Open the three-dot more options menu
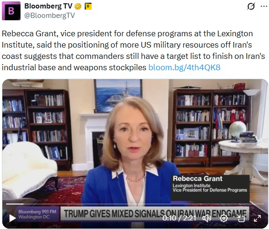This screenshot has width=269, height=229. [x=264, y=6]
